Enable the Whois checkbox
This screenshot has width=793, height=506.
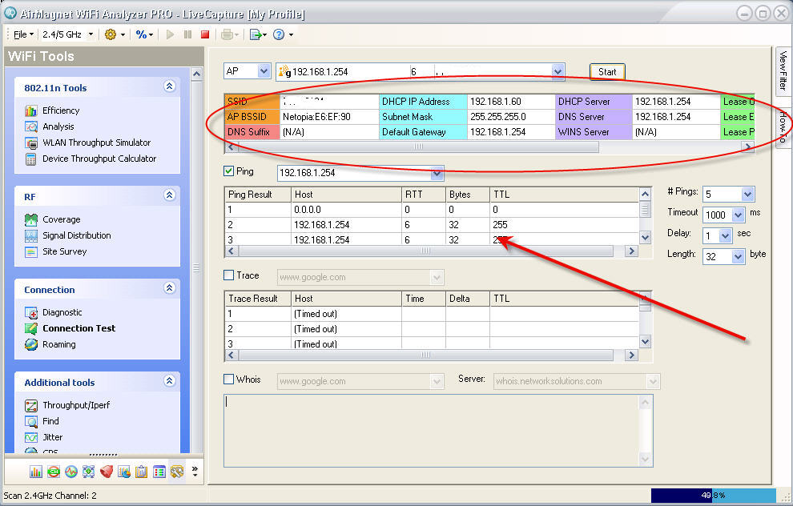[x=228, y=379]
